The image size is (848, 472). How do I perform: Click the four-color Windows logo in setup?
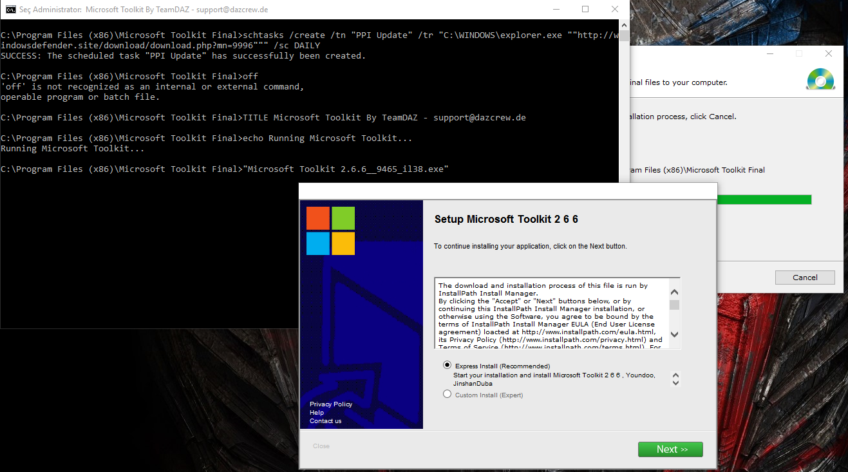(x=330, y=231)
